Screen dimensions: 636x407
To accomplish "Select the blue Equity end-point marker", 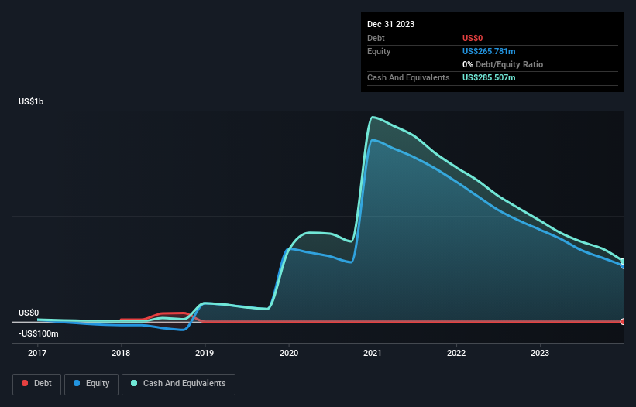I will (623, 265).
